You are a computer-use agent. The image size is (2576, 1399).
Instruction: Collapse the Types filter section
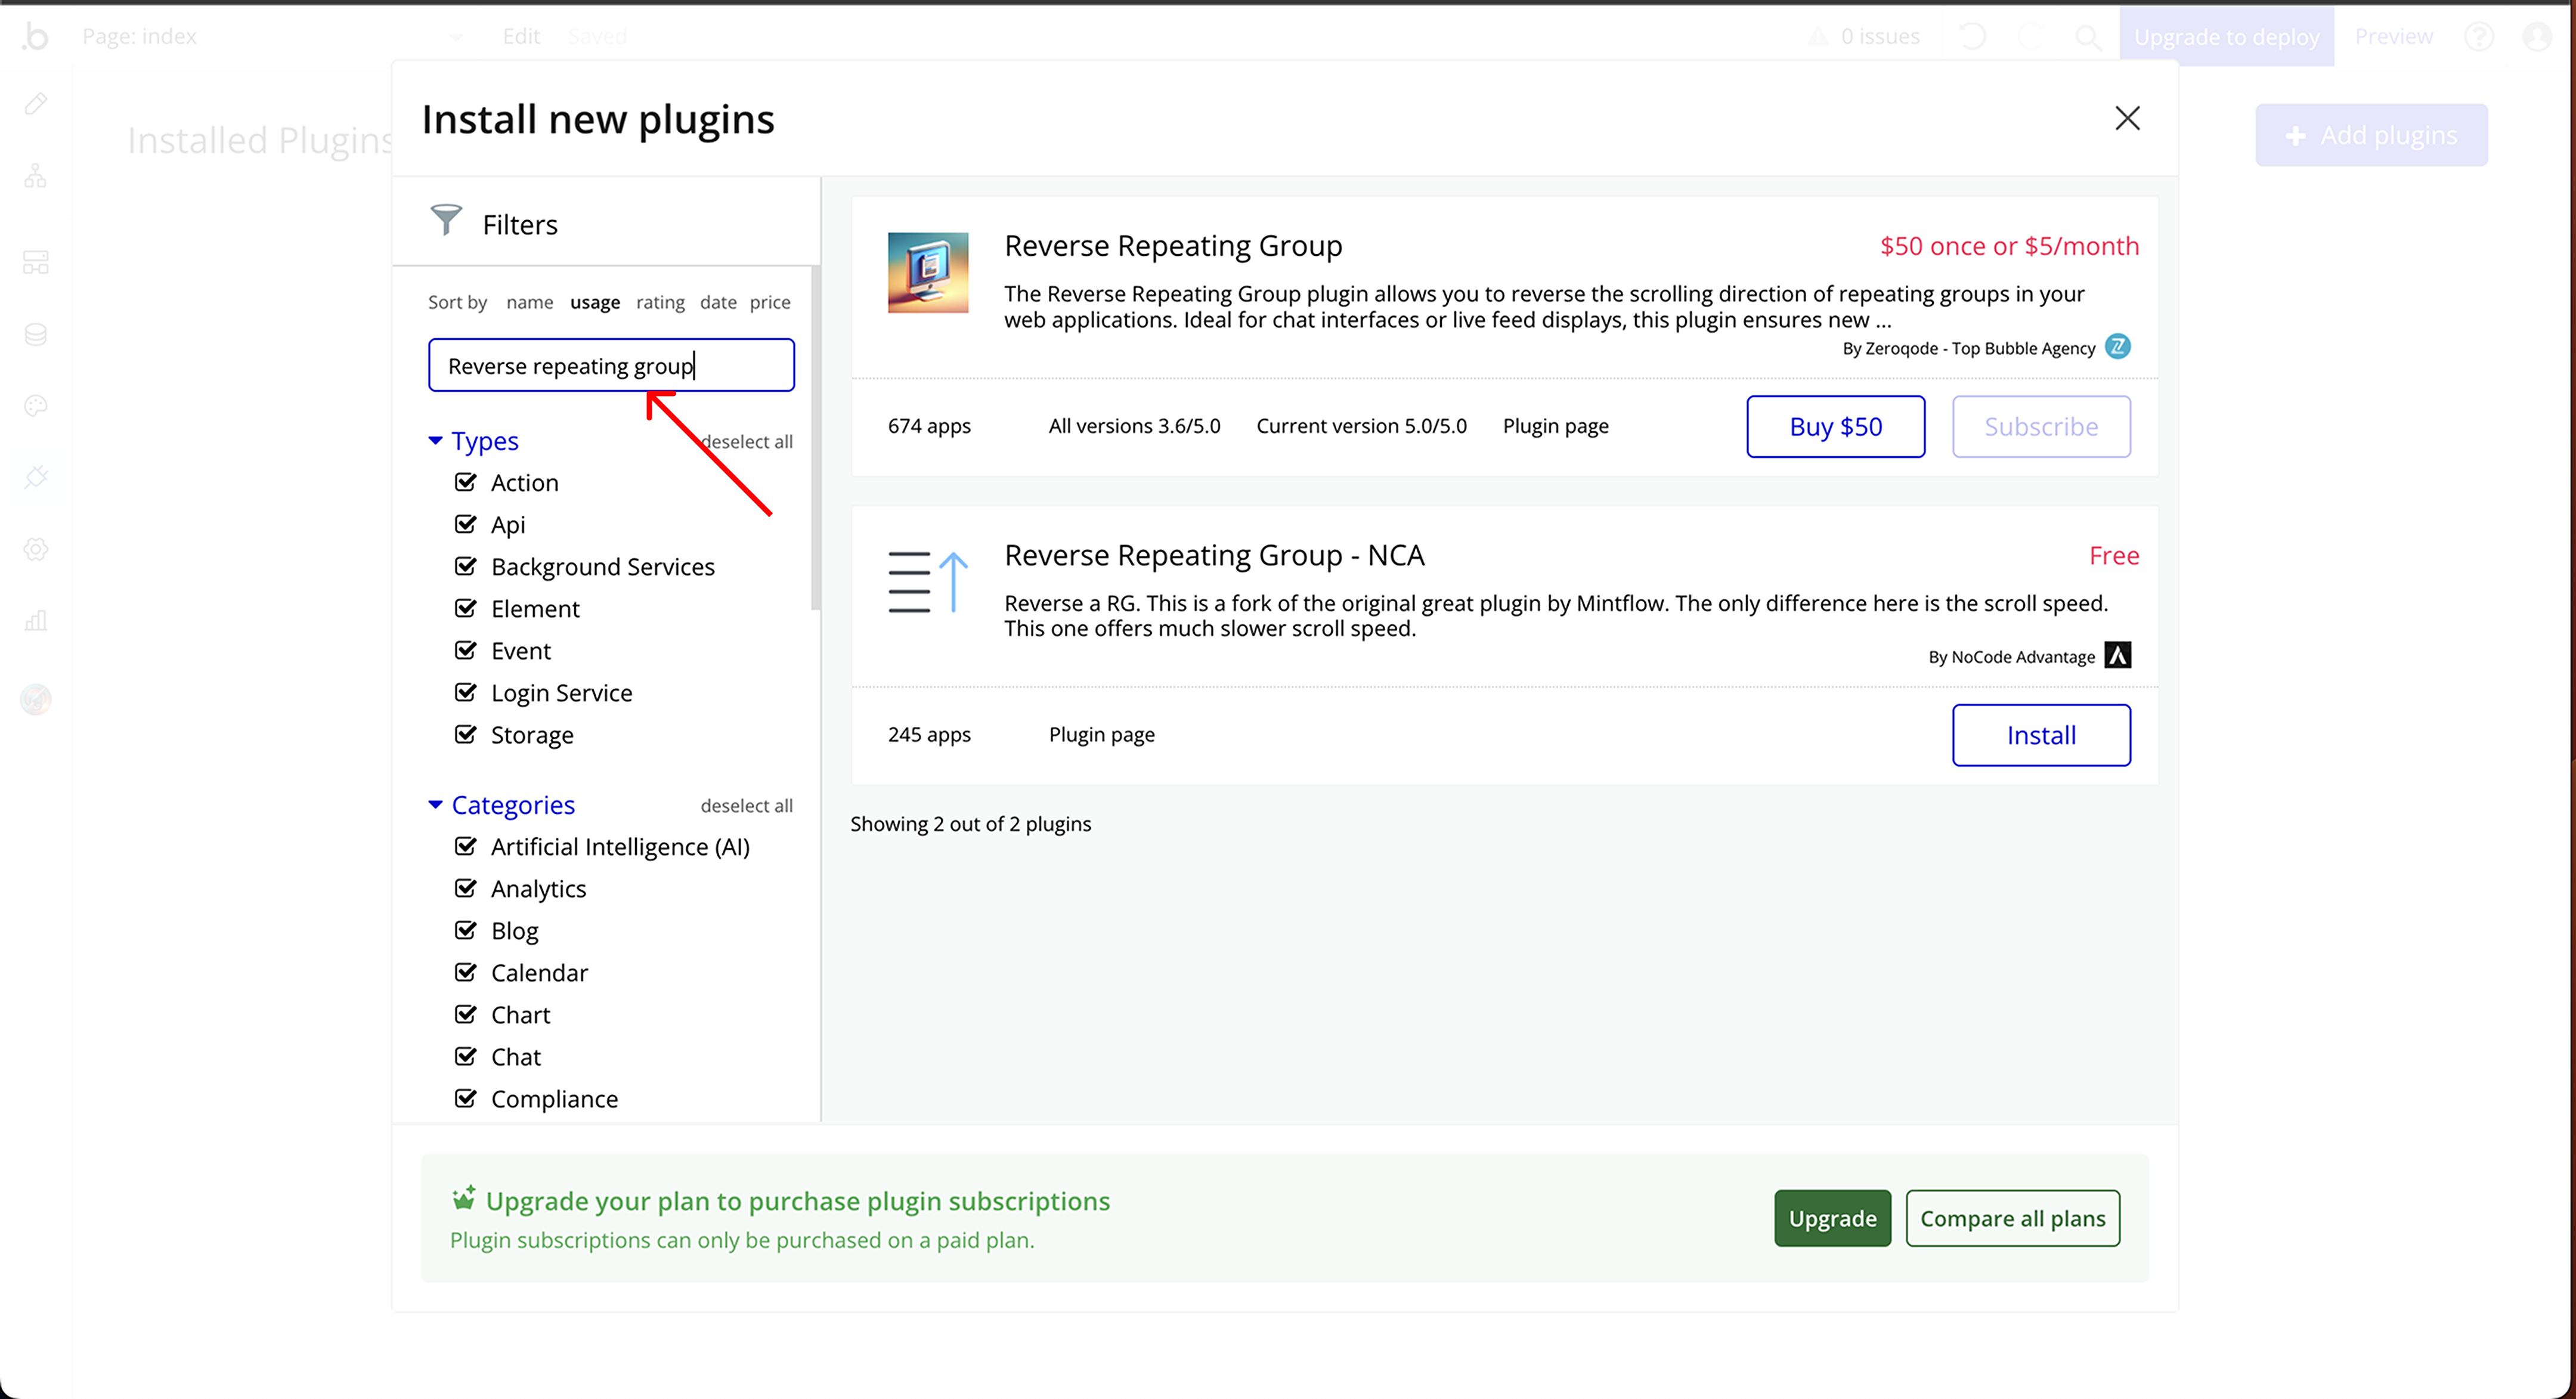coord(436,441)
